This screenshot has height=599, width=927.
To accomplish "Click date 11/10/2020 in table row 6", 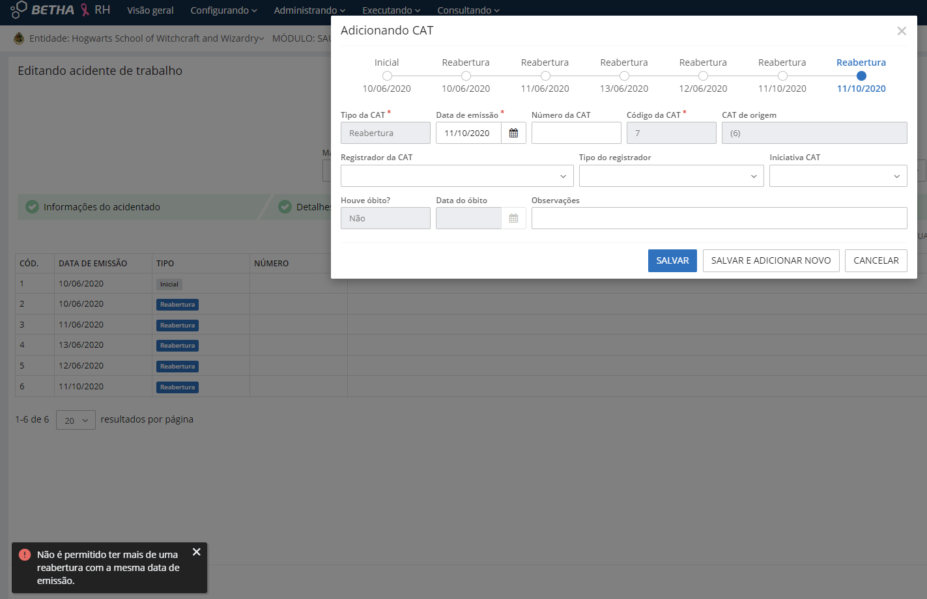I will tap(81, 387).
